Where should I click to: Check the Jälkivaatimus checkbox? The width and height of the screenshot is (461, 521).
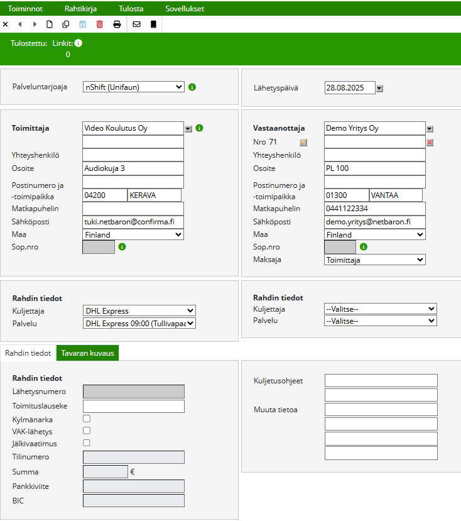87,443
